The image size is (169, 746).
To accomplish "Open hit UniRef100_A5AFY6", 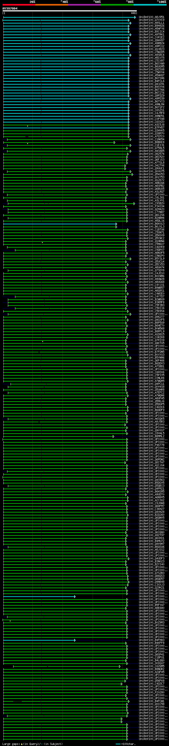I will (151, 29).
